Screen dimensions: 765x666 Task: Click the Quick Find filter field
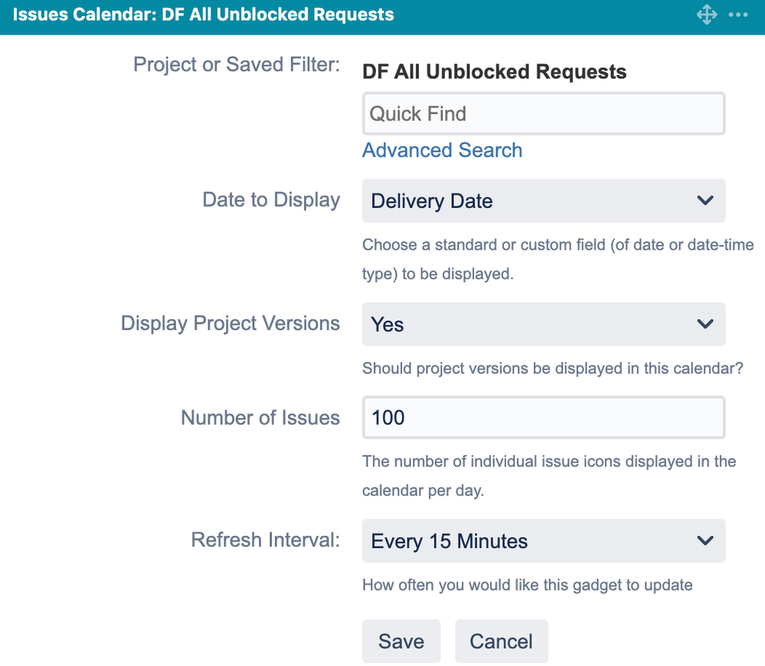[544, 113]
